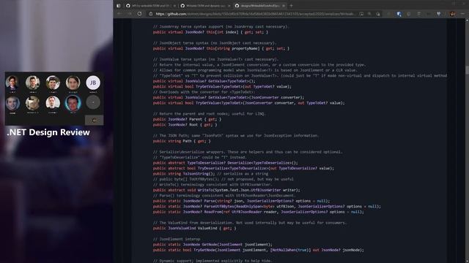Click the 'public JsonValueKind ValueKind' line

tap(194, 228)
